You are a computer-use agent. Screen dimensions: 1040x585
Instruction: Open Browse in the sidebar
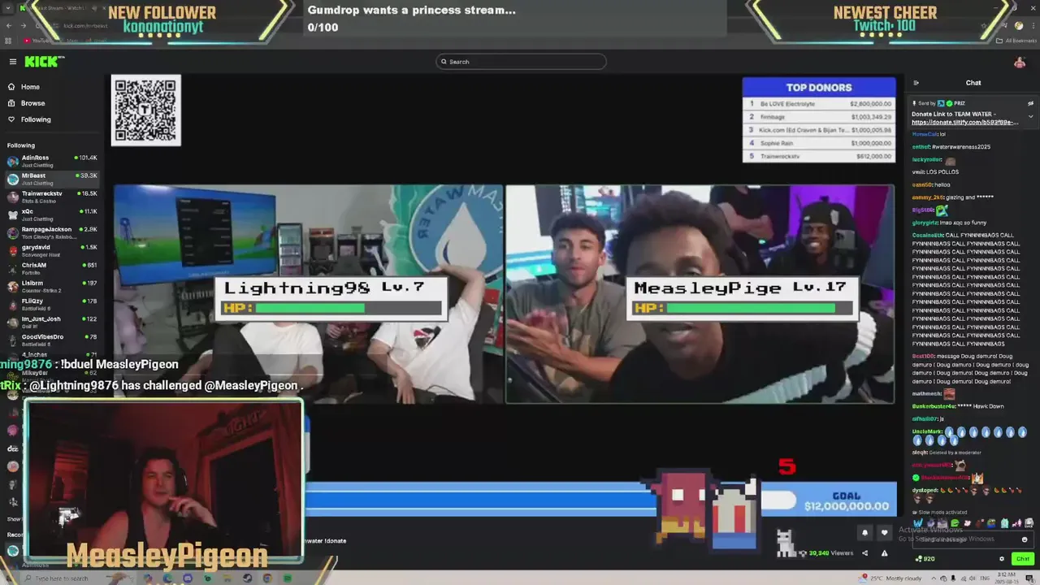[x=32, y=103]
